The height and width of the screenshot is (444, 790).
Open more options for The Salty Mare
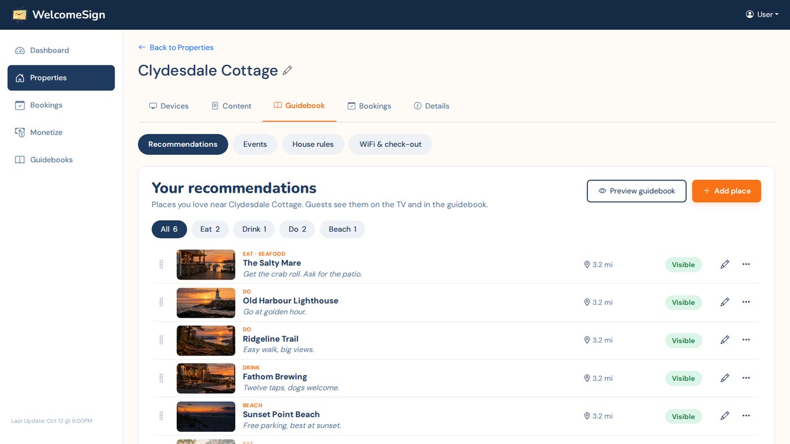click(x=746, y=264)
